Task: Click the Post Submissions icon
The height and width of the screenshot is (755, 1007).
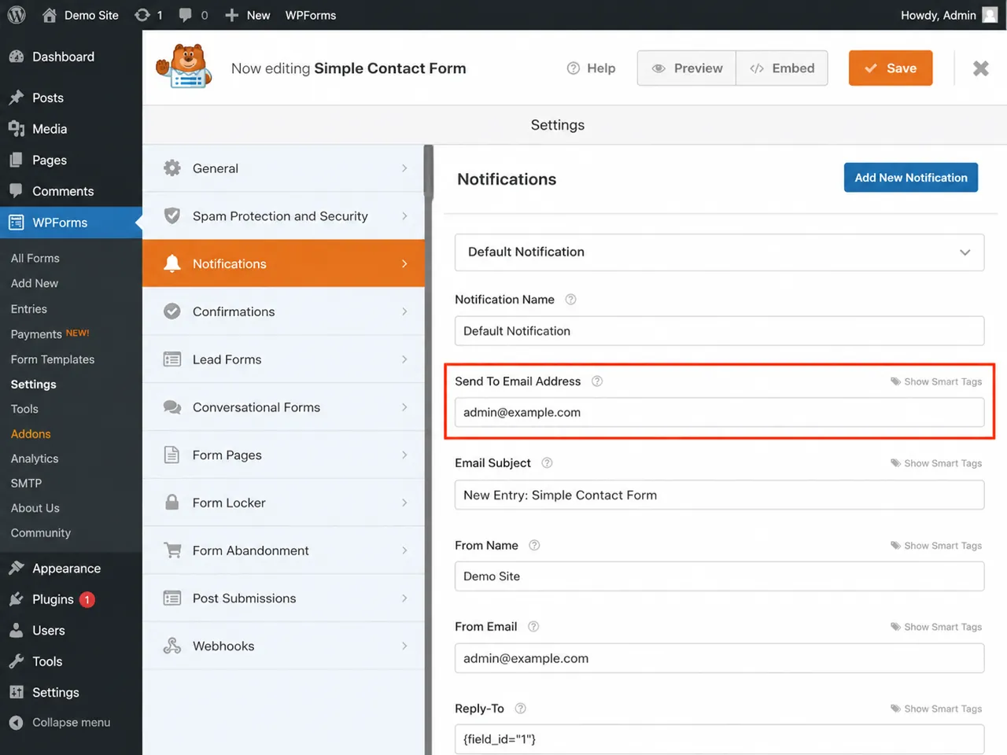Action: click(x=172, y=598)
